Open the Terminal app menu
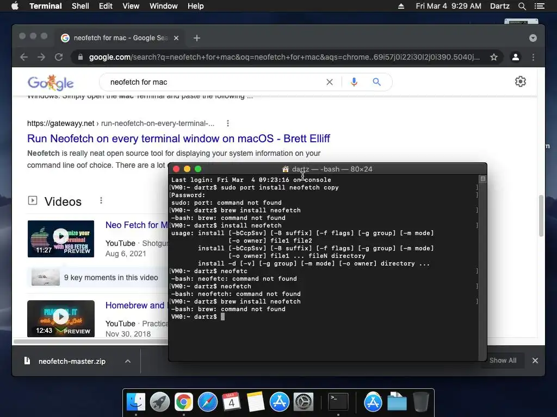 pyautogui.click(x=46, y=6)
